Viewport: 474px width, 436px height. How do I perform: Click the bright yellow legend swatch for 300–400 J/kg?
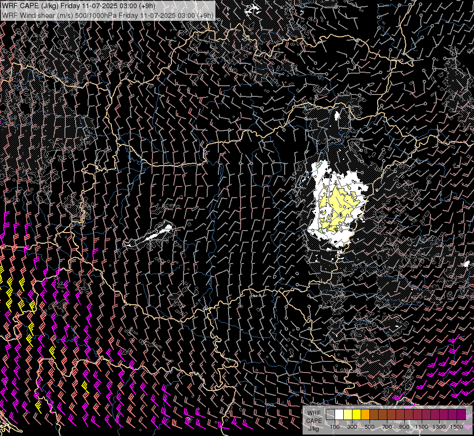coord(357,414)
